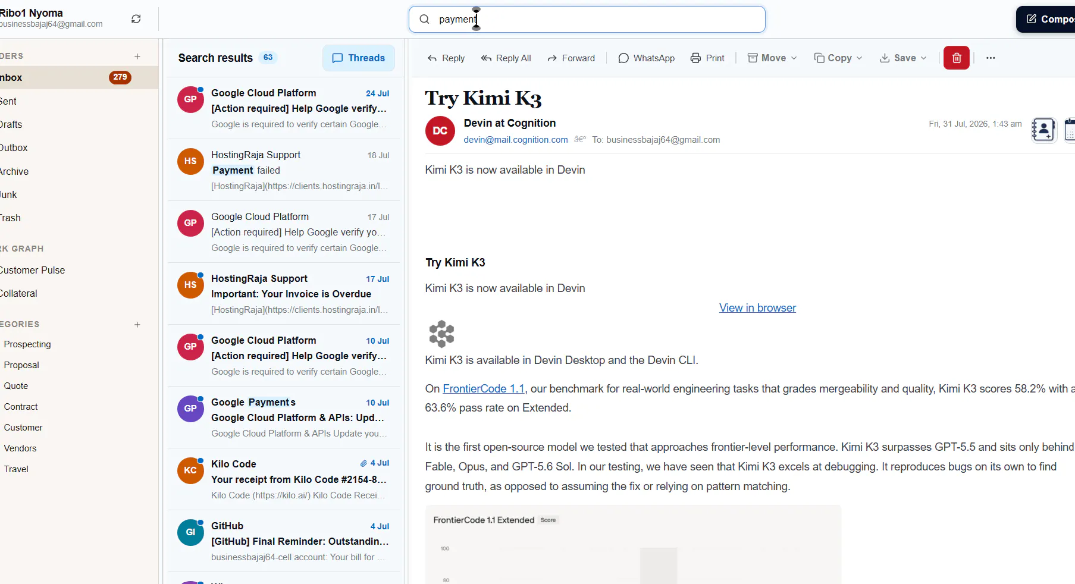This screenshot has width=1075, height=584.
Task: Add a new folder with the plus icon
Action: (137, 56)
